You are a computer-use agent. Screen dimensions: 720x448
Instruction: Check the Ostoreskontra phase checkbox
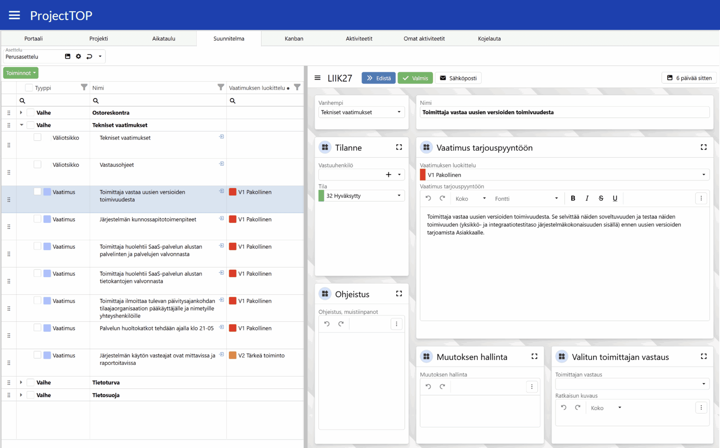pyautogui.click(x=30, y=112)
